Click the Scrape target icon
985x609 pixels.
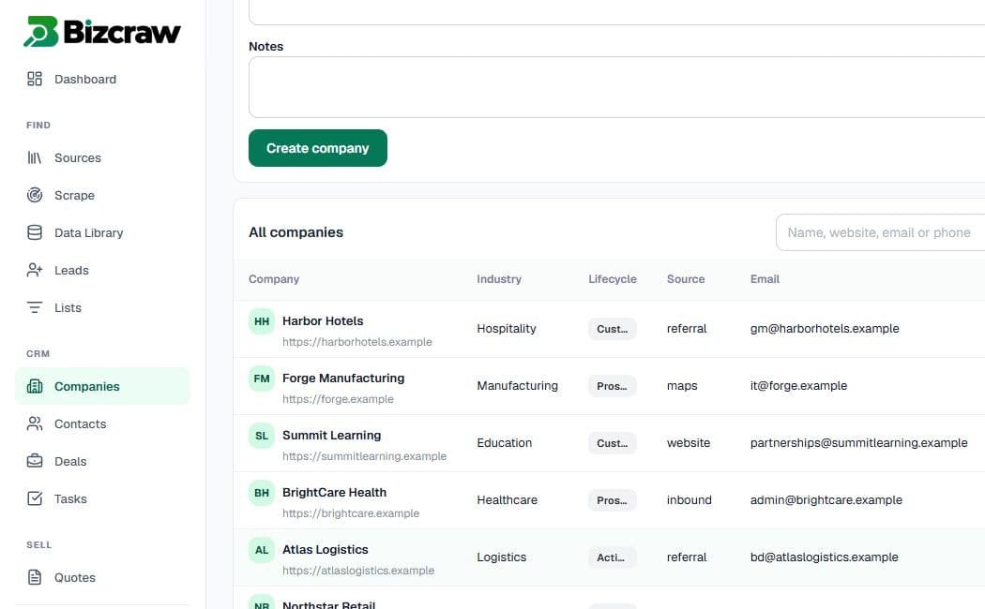(x=35, y=195)
